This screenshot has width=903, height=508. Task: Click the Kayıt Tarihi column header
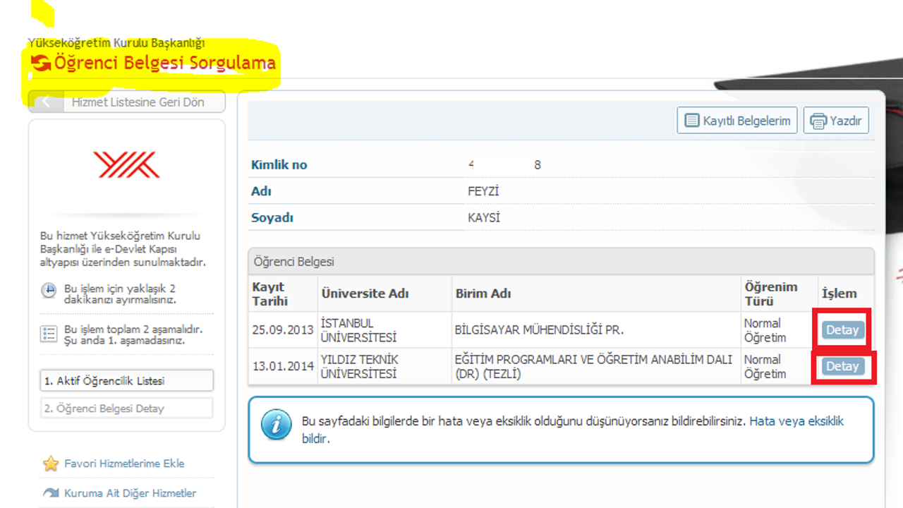pyautogui.click(x=268, y=294)
